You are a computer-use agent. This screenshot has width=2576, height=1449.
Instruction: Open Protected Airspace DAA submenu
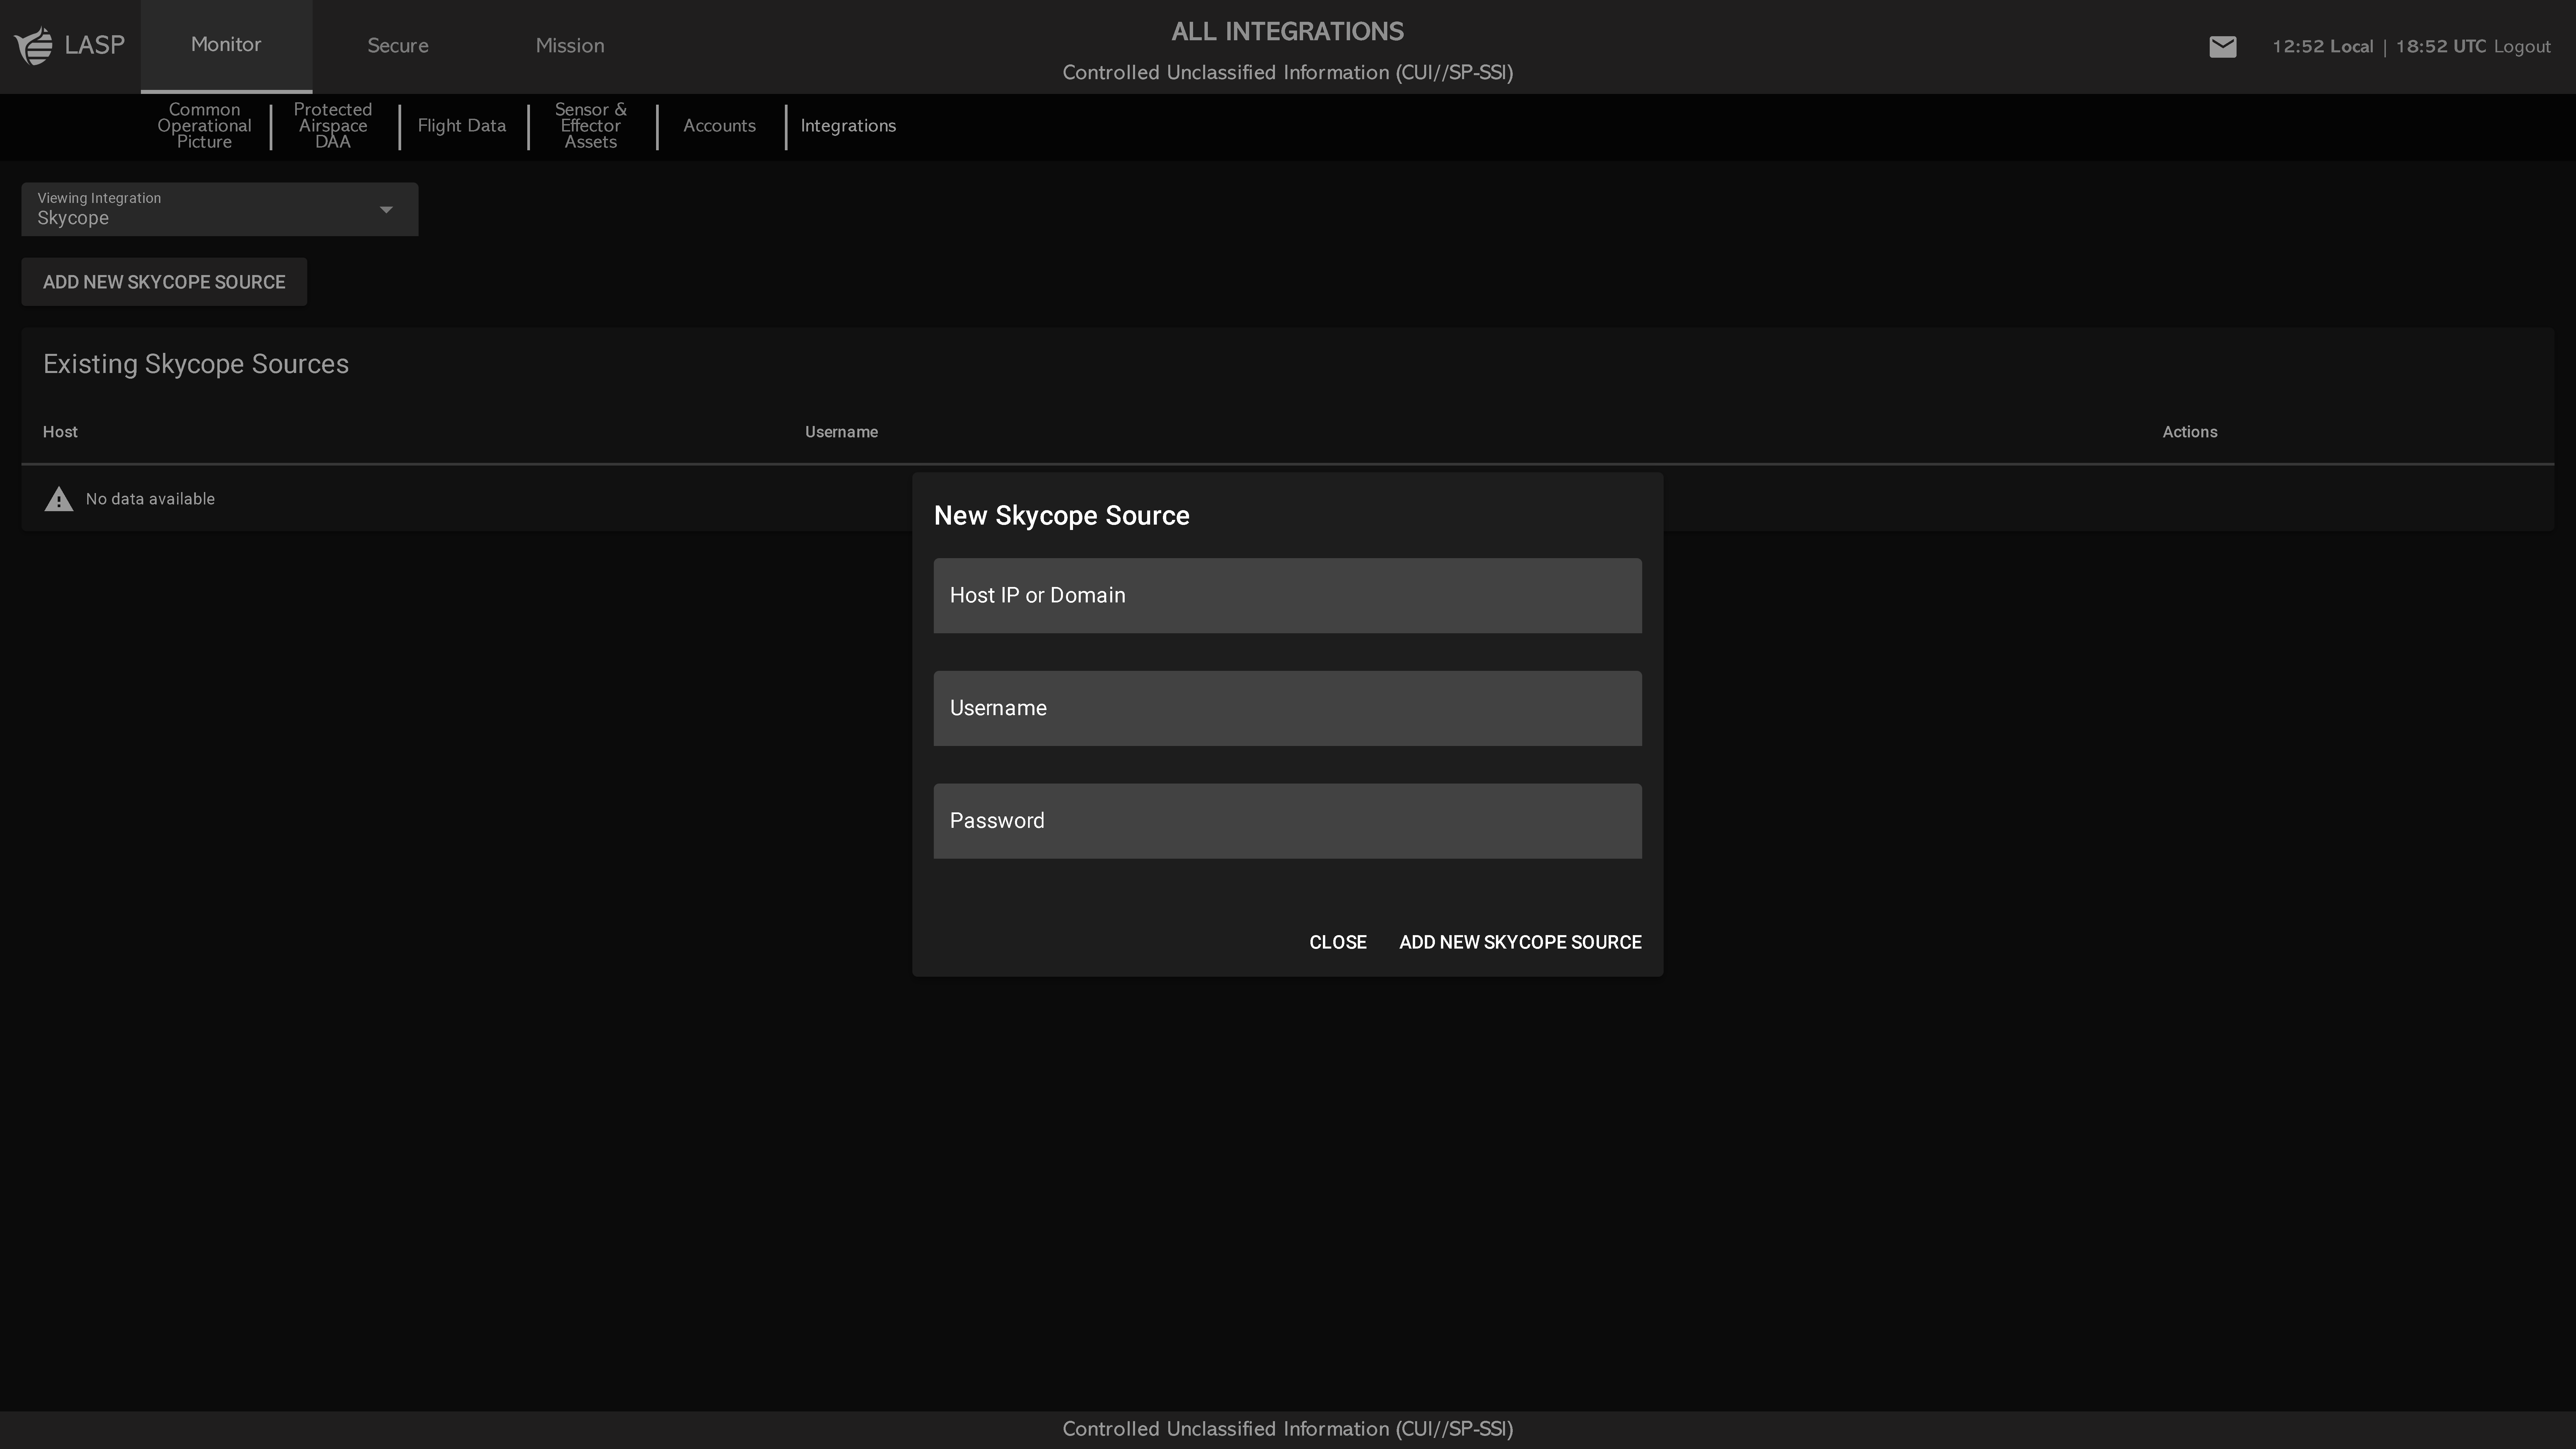pos(333,126)
